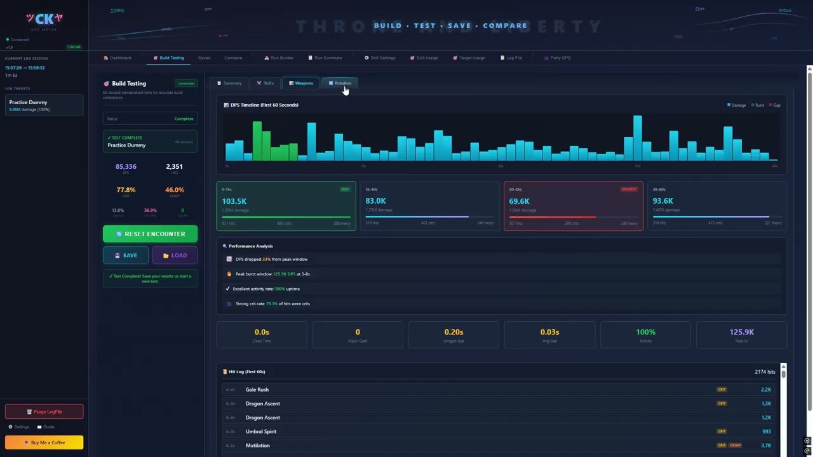Viewport: 813px width, 457px height.
Task: Toggle Gap series in chart legend
Action: click(x=774, y=105)
